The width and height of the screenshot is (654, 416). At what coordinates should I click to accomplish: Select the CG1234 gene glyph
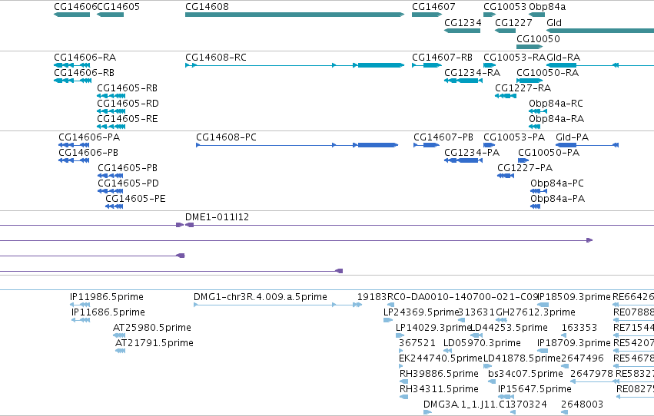[462, 31]
